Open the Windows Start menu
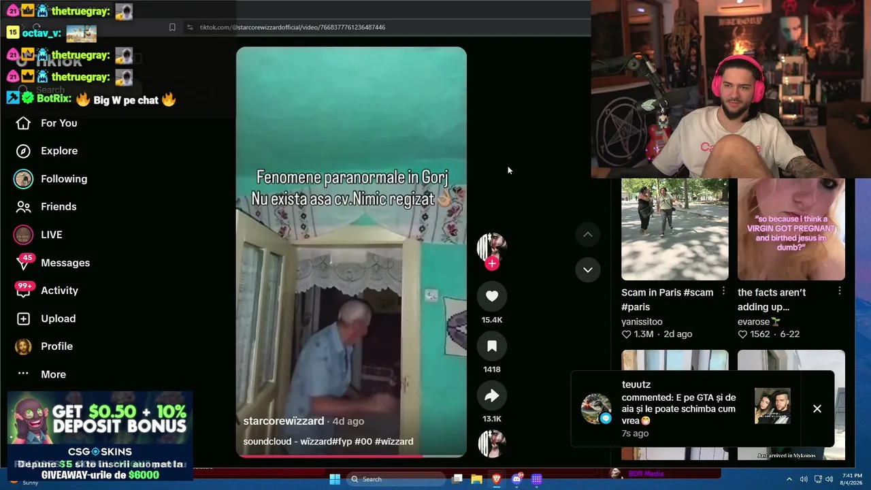 coord(335,479)
